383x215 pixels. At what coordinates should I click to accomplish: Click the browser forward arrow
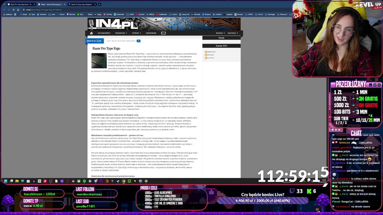pyautogui.click(x=9, y=10)
